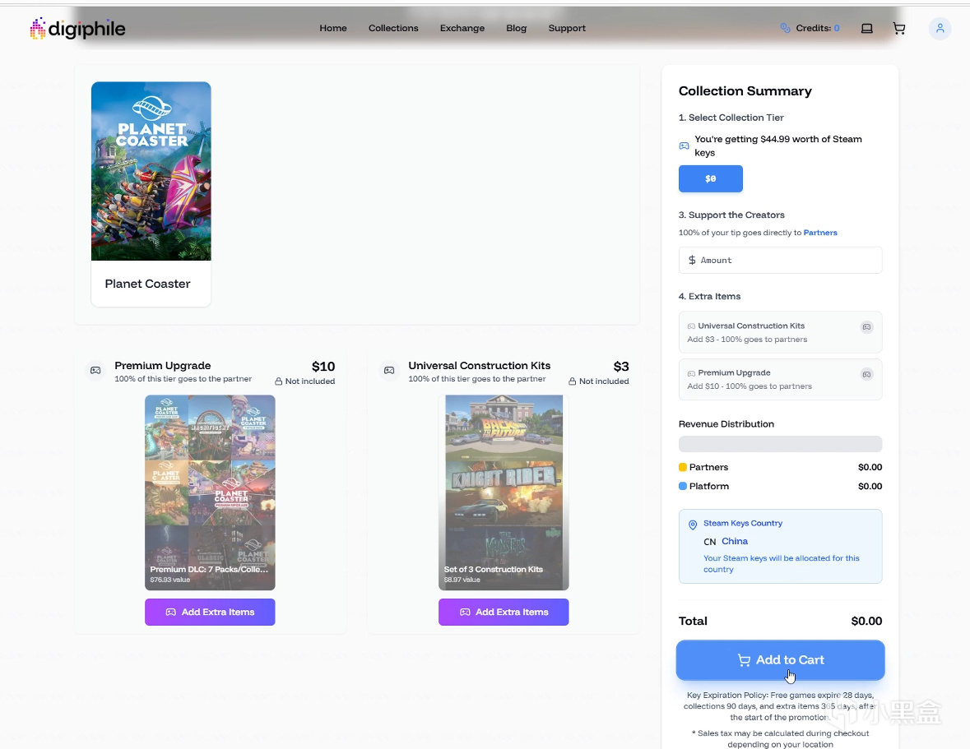Click the Add to Cart button

780,660
